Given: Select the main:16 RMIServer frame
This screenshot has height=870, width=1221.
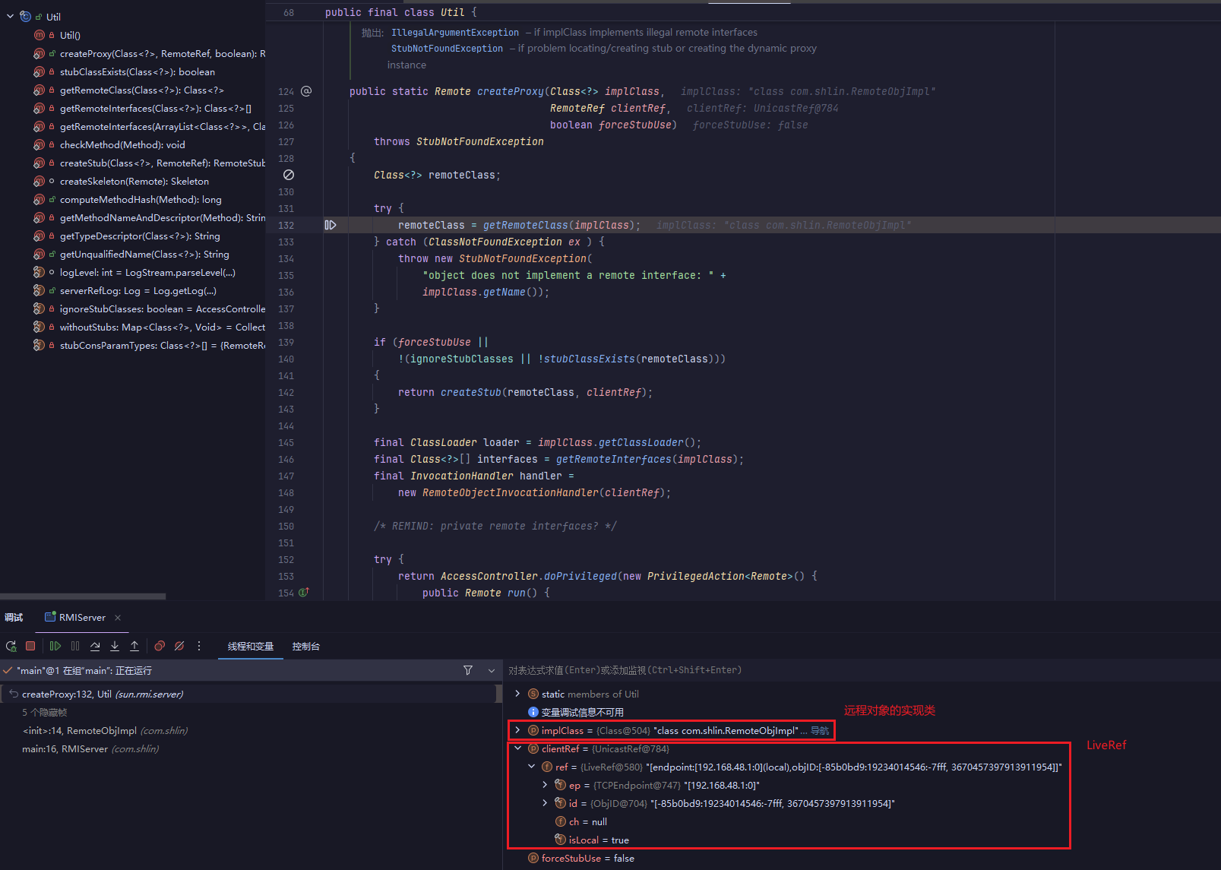Looking at the screenshot, I should point(90,749).
